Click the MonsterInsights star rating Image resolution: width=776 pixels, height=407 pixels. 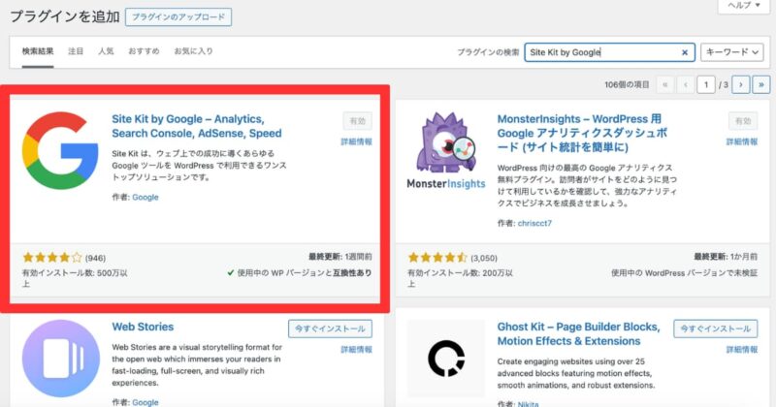[x=437, y=258]
